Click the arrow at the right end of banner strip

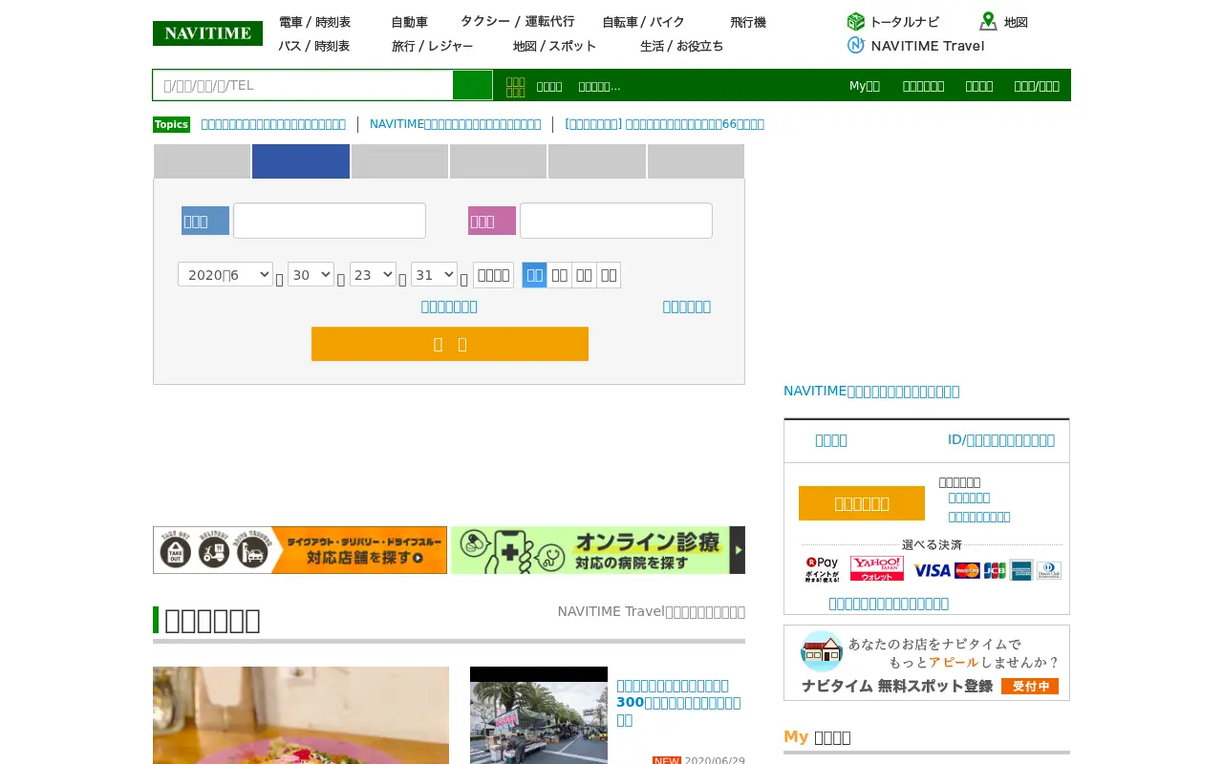[738, 550]
